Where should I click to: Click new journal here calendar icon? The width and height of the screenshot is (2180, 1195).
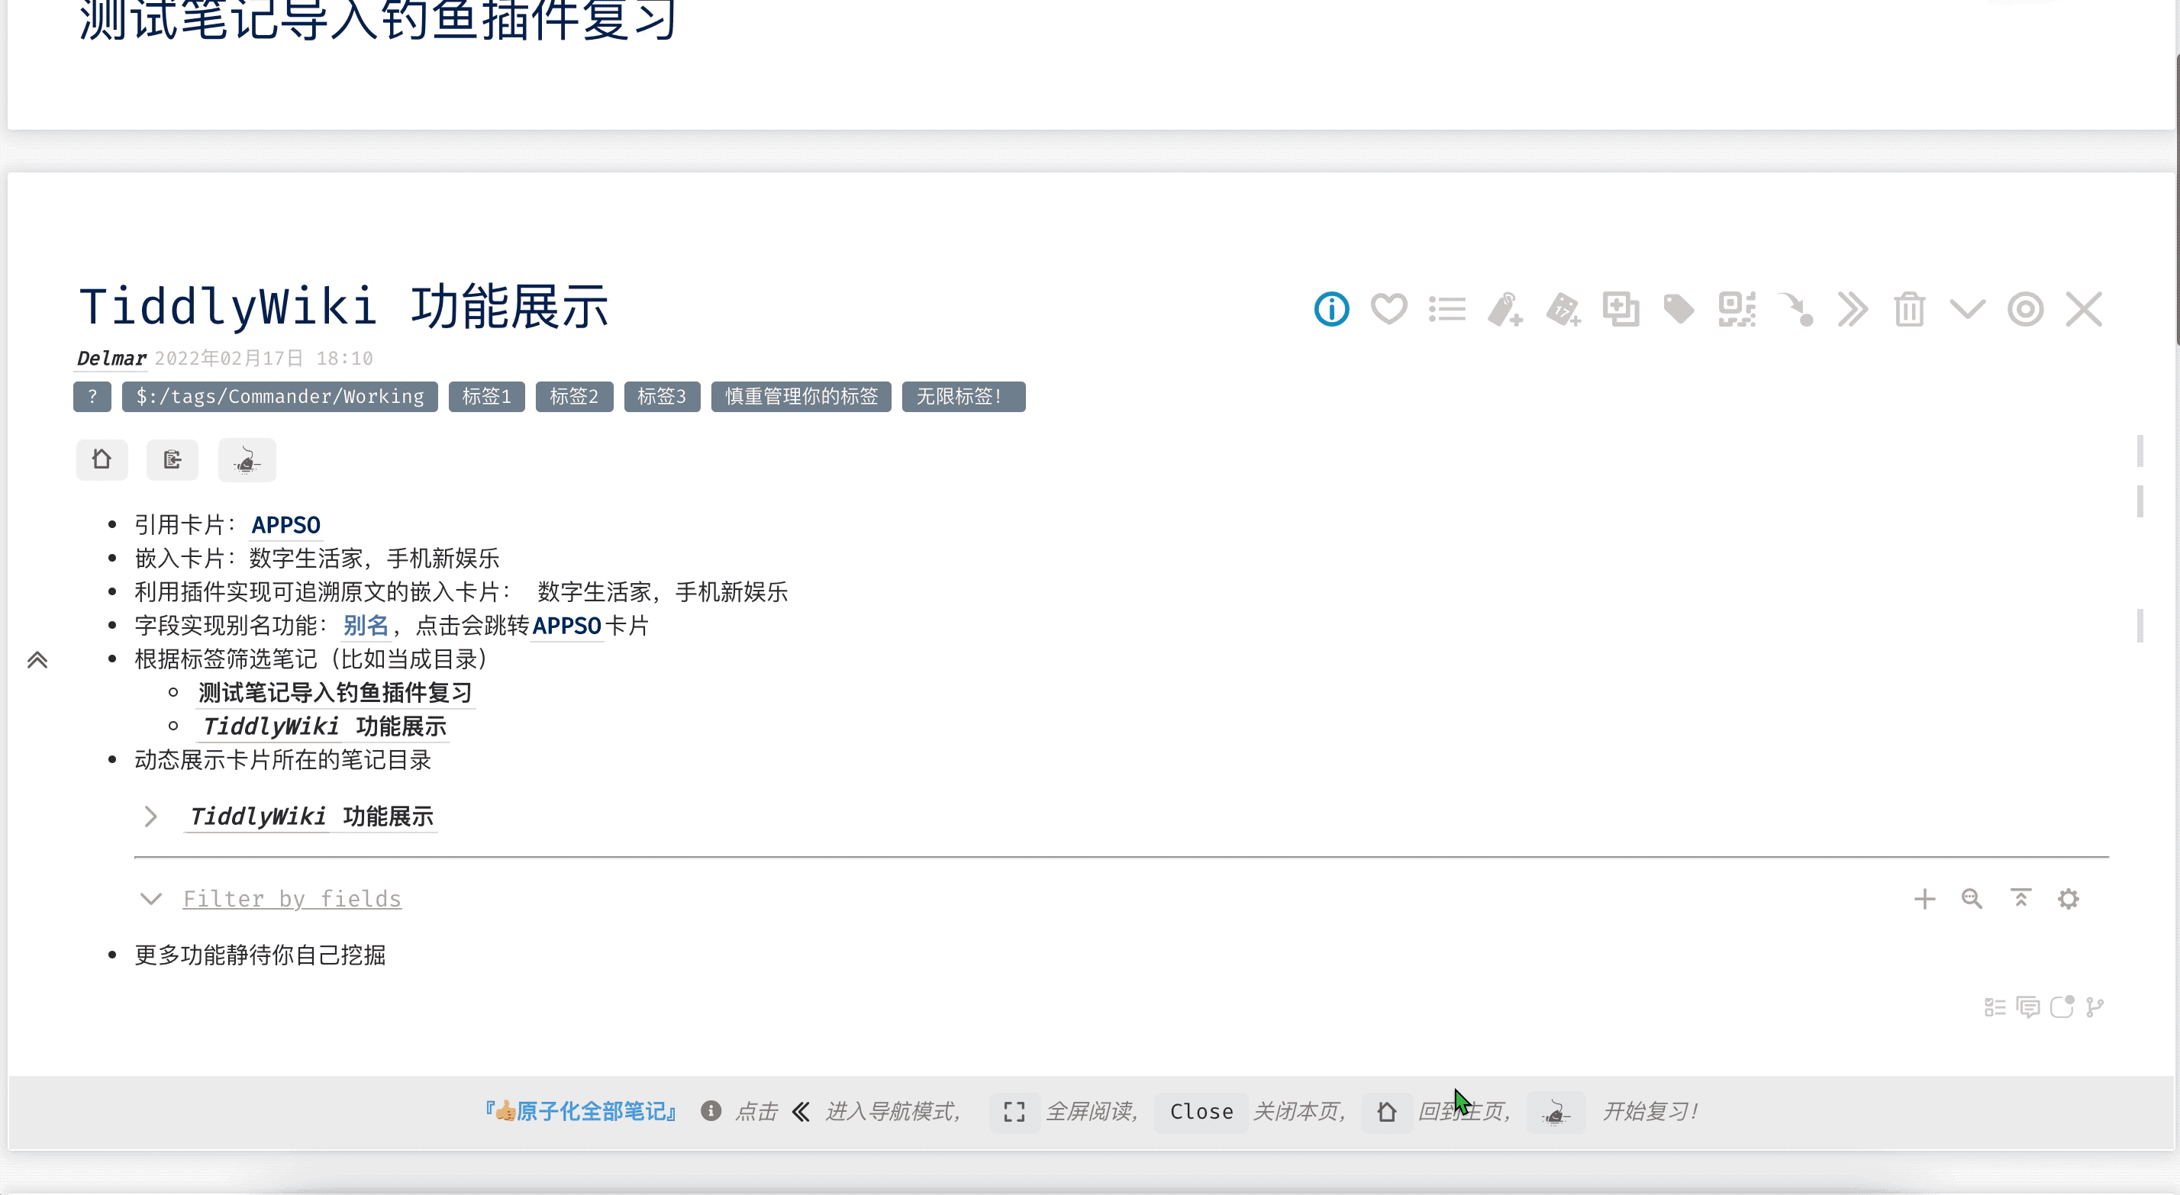[1563, 309]
